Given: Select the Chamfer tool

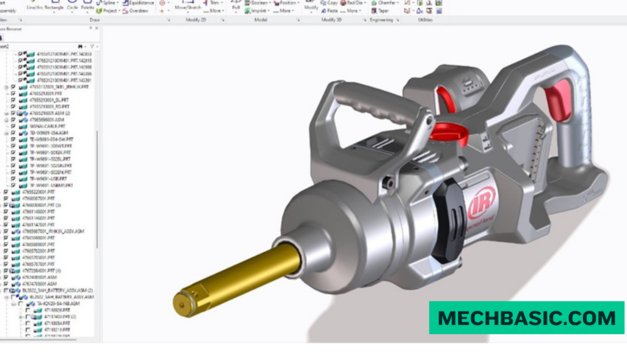Looking at the screenshot, I should [383, 2].
